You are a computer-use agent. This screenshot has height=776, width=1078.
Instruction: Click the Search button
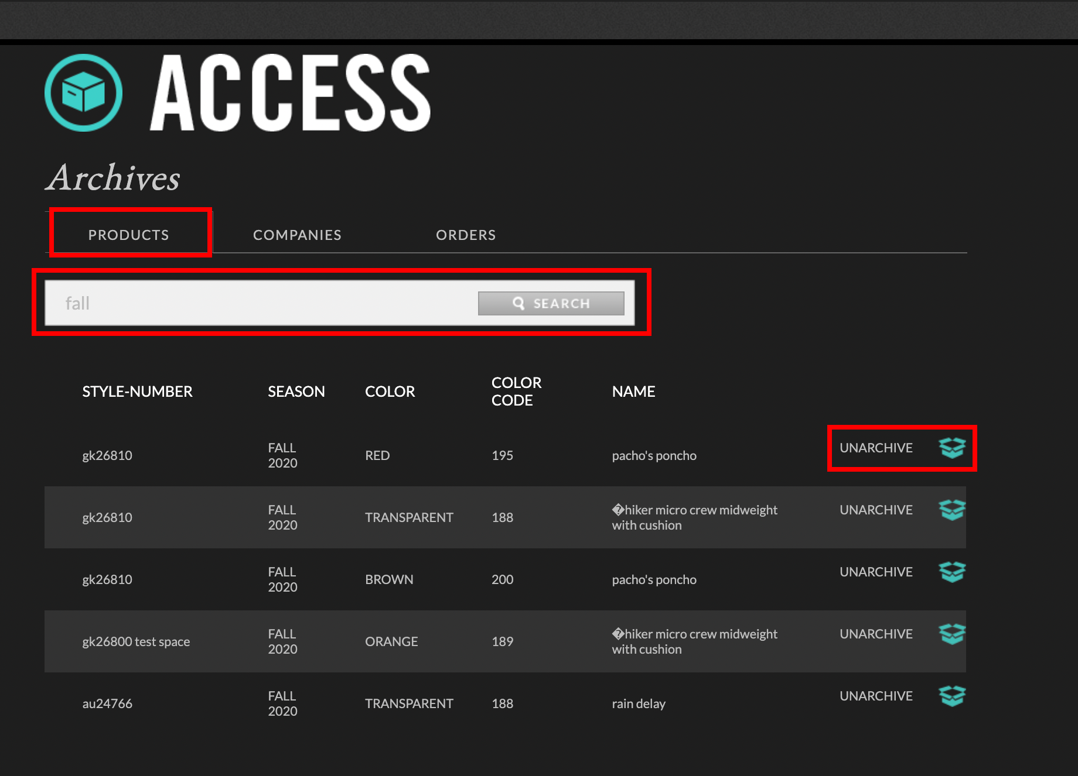coord(551,303)
